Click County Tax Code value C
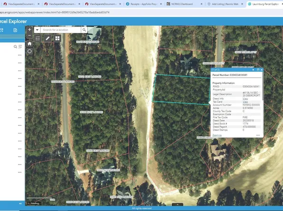The height and width of the screenshot is (211, 283). (244, 111)
